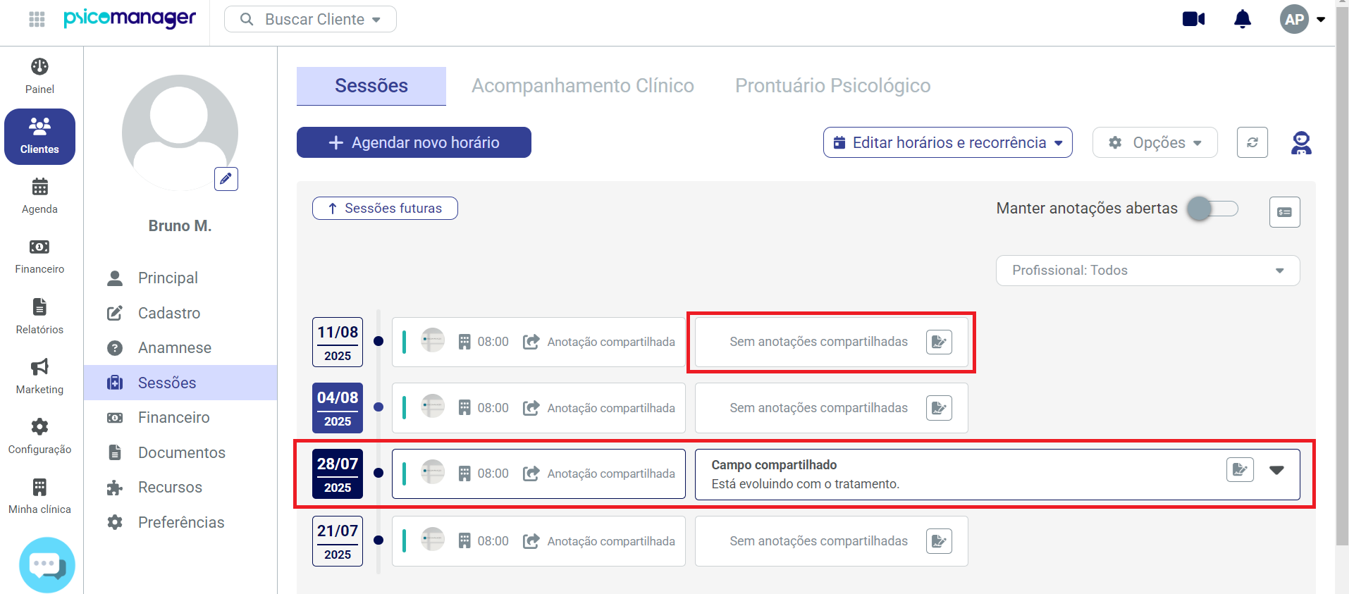Show Sessões futuras
This screenshot has width=1349, height=594.
(x=385, y=209)
